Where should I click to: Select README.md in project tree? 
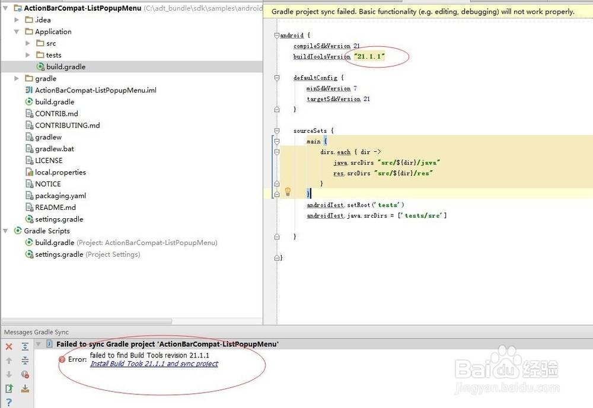56,207
